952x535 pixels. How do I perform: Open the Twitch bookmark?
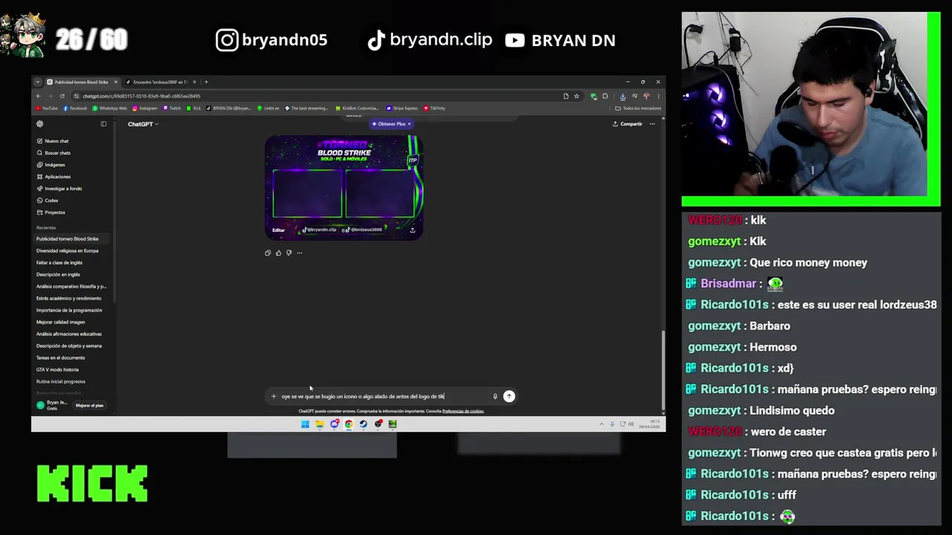[x=172, y=108]
